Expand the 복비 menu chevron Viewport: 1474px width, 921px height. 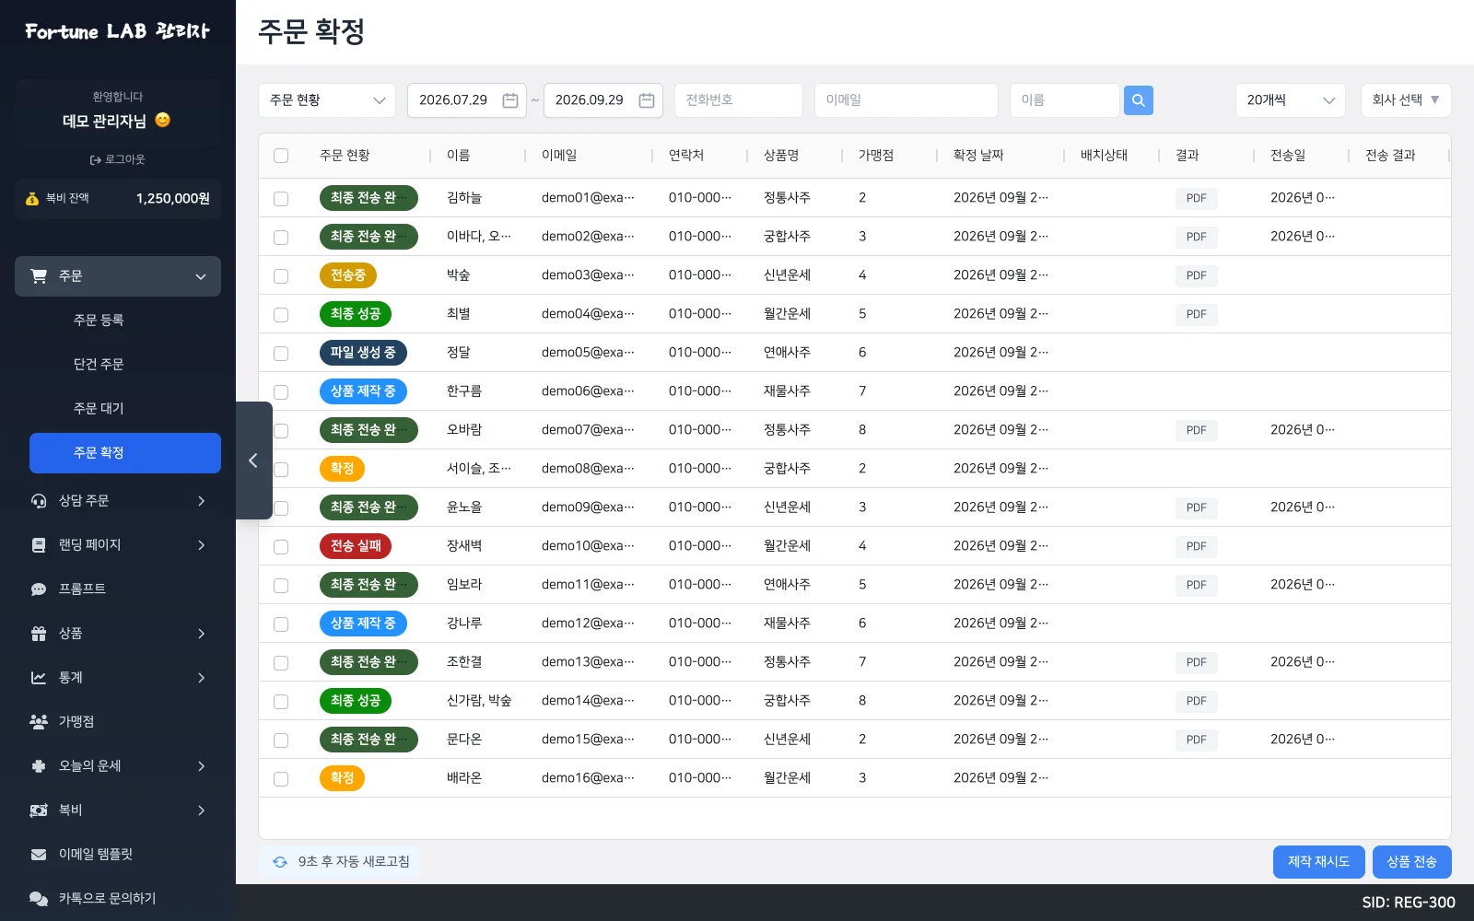click(201, 810)
